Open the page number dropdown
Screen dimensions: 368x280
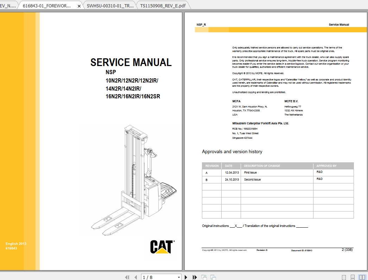tap(178, 277)
